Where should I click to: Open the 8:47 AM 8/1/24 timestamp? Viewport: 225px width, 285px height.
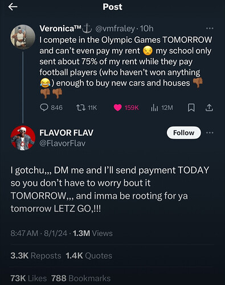tap(39, 233)
